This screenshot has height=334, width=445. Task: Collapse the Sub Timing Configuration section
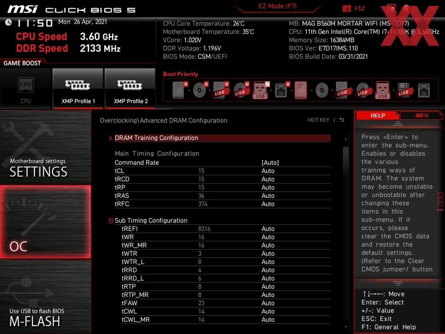111,221
